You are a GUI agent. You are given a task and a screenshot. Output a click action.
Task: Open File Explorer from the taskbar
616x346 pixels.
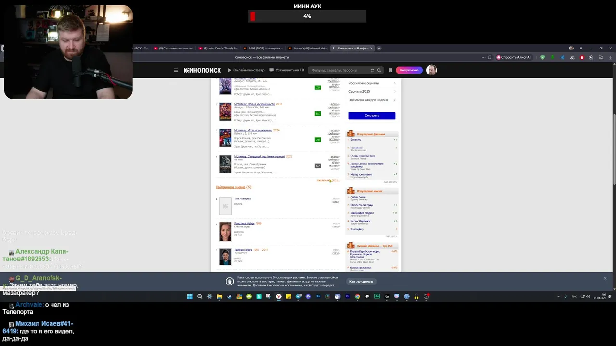[219, 297]
